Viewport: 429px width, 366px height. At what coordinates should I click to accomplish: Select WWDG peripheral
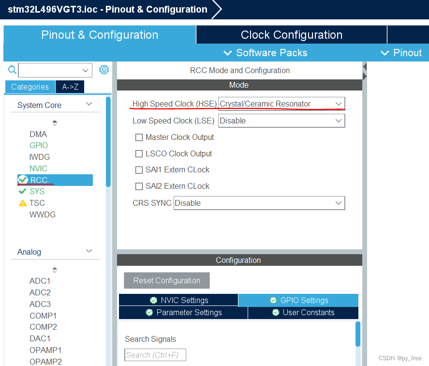pos(43,214)
